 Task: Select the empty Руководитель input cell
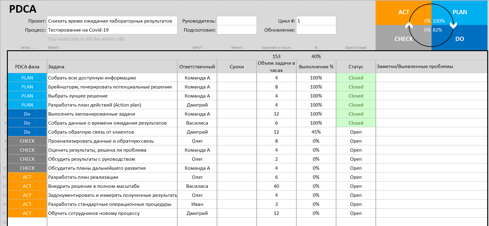pyautogui.click(x=237, y=21)
